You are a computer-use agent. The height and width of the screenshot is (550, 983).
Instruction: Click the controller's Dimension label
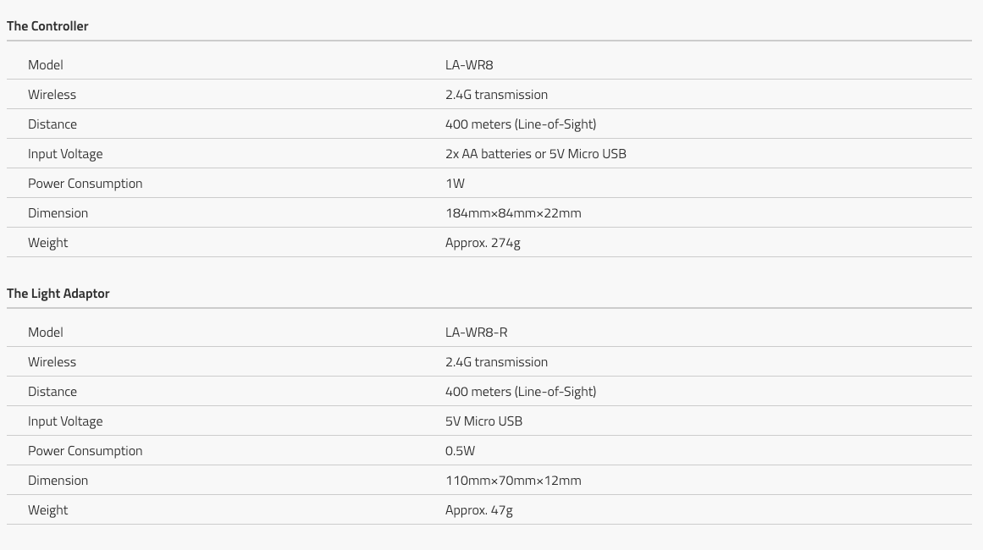58,213
